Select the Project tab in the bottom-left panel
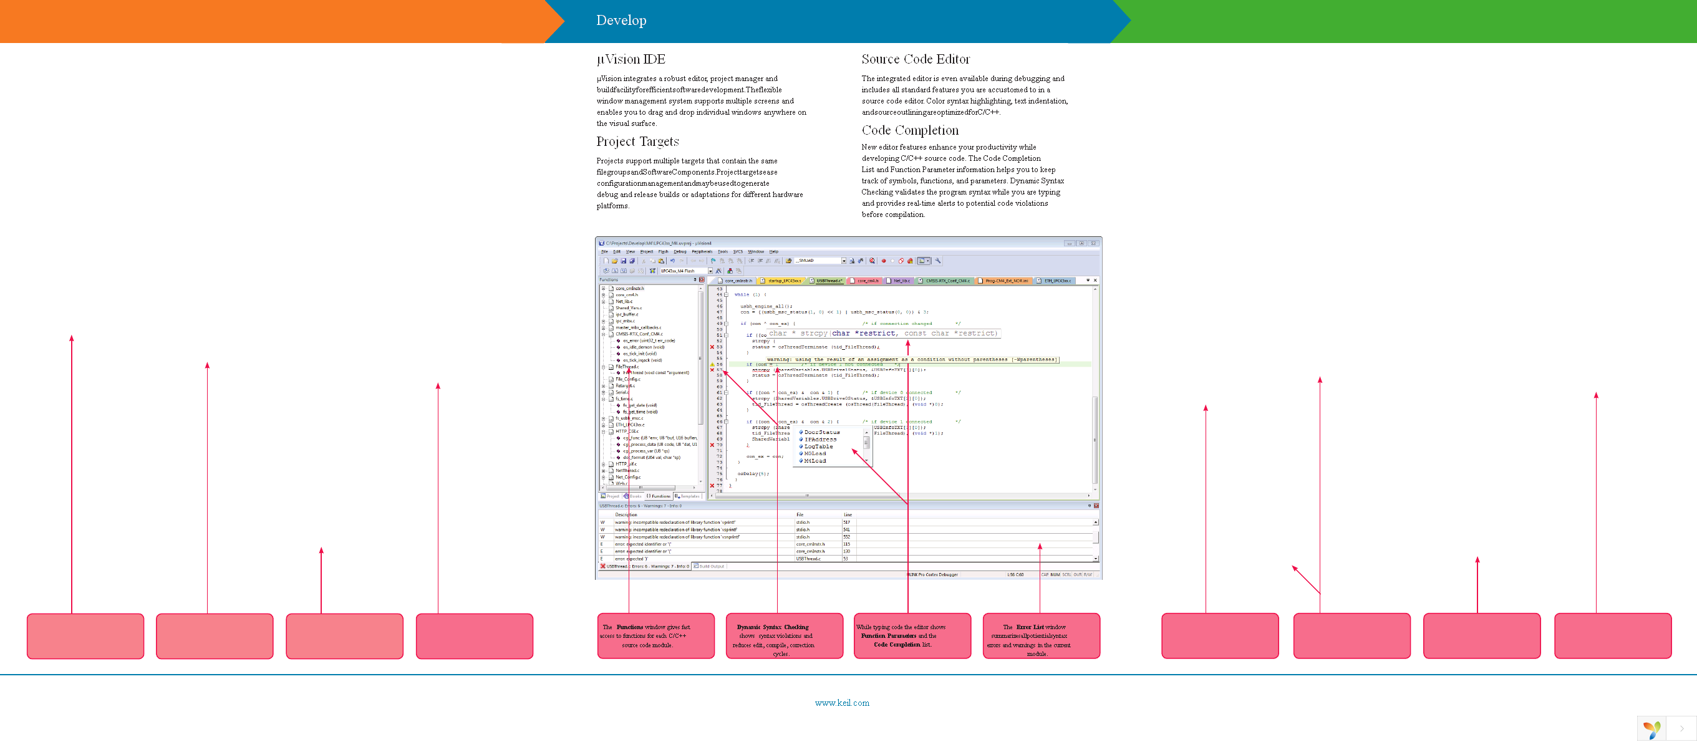Image resolution: width=1697 pixels, height=742 pixels. (610, 496)
